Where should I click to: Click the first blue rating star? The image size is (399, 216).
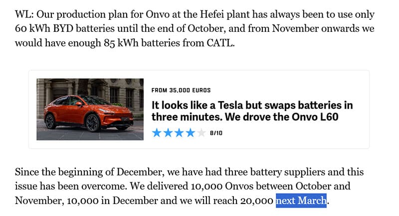click(x=157, y=133)
